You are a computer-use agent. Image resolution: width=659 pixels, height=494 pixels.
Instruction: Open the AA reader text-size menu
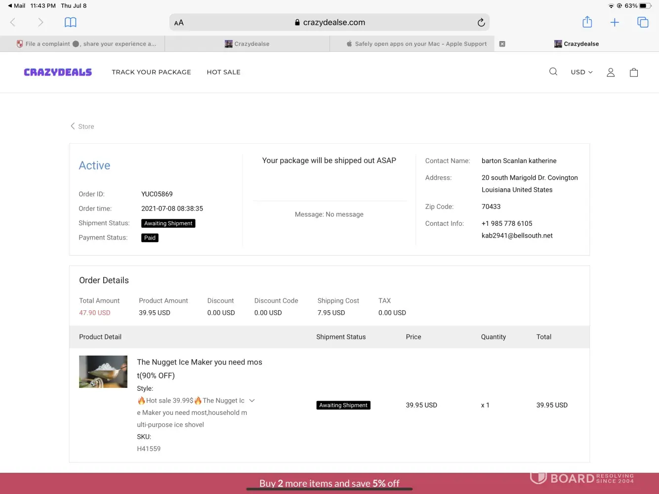[x=179, y=23]
